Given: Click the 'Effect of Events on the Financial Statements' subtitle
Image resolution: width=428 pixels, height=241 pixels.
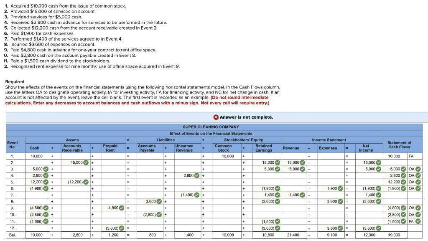Looking at the screenshot, I should pos(211,134).
